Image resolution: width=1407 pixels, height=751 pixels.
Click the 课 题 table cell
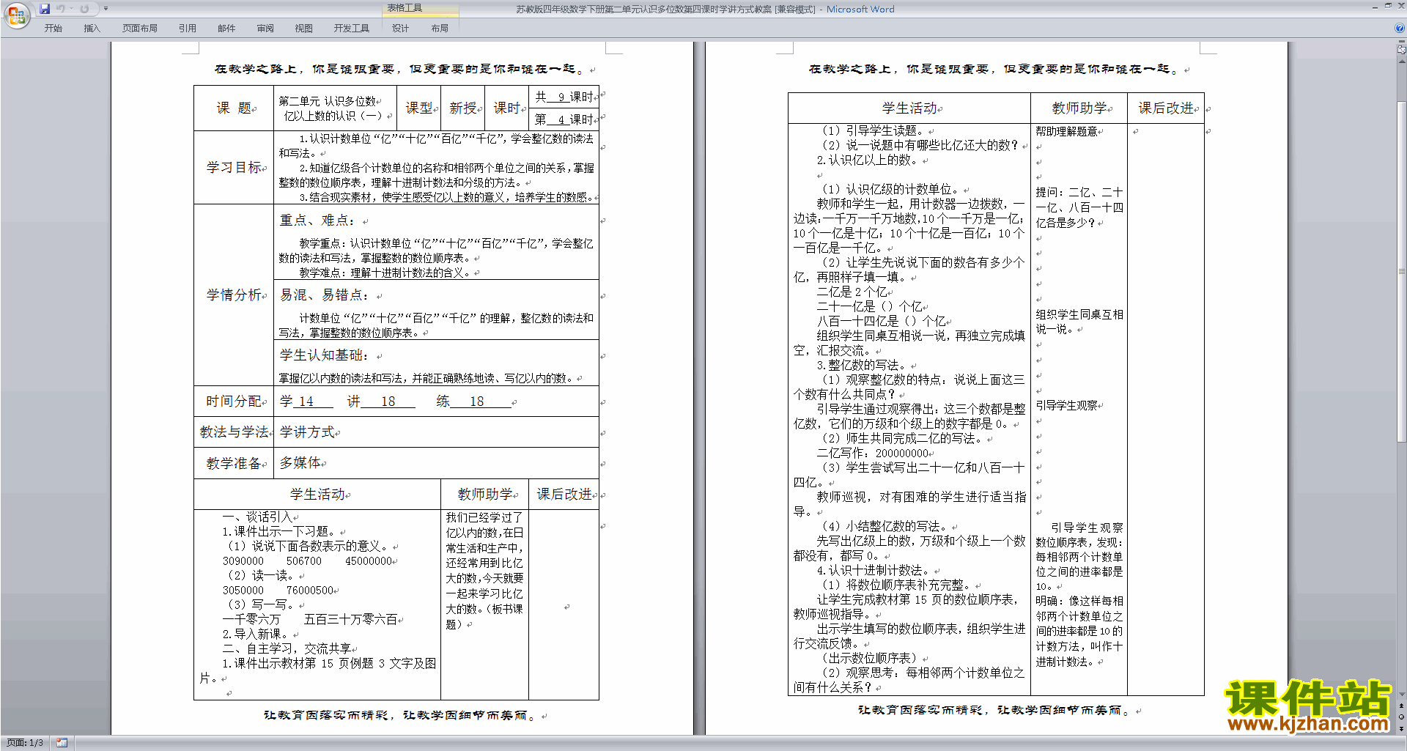tap(234, 108)
